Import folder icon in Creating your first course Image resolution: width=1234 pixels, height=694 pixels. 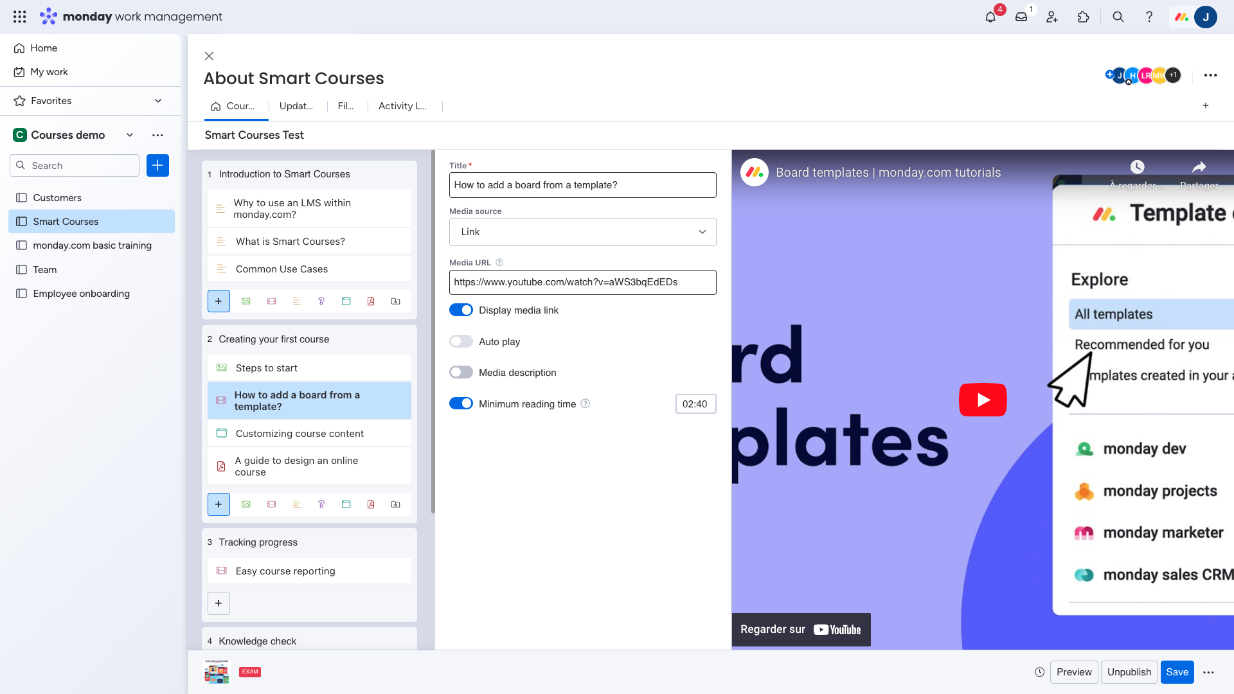pyautogui.click(x=396, y=504)
